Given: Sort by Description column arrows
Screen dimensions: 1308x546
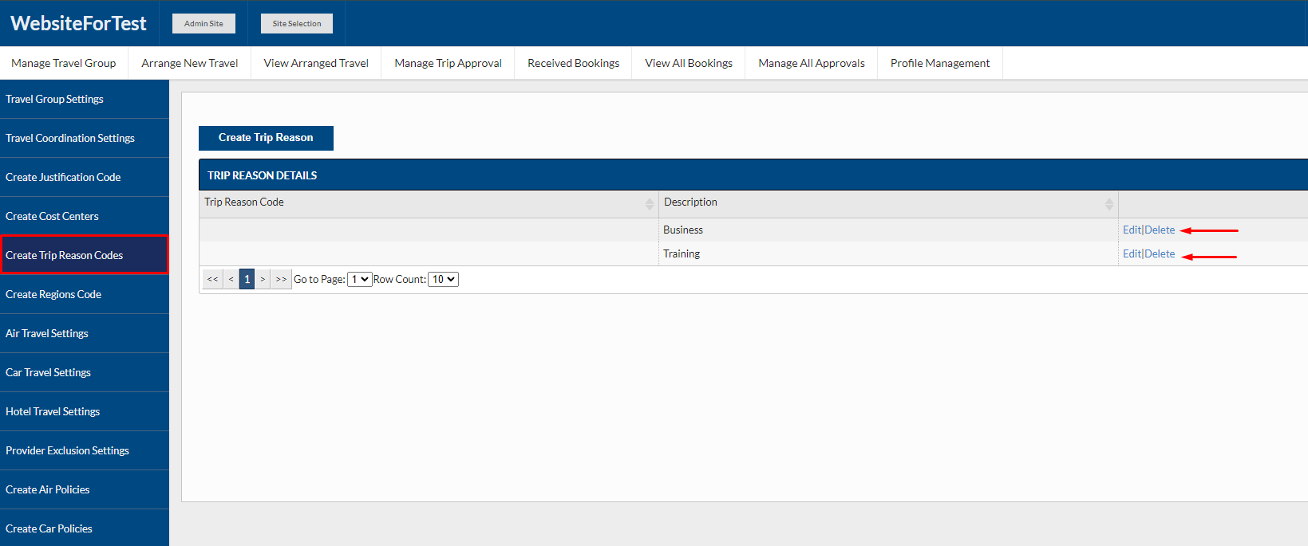Looking at the screenshot, I should (x=1109, y=204).
